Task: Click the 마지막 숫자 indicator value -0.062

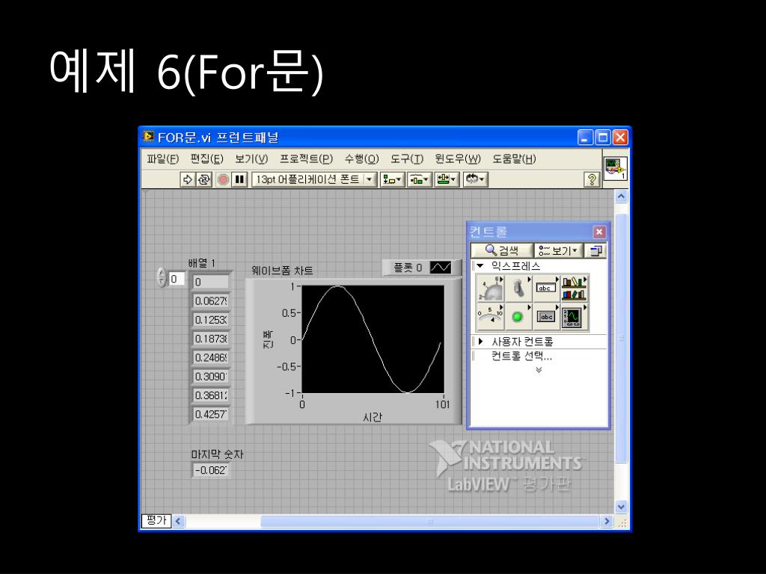Action: [211, 471]
